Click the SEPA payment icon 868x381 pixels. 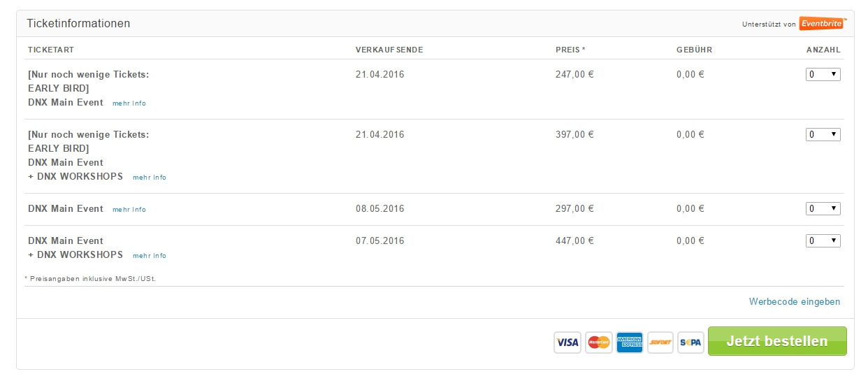coord(691,343)
